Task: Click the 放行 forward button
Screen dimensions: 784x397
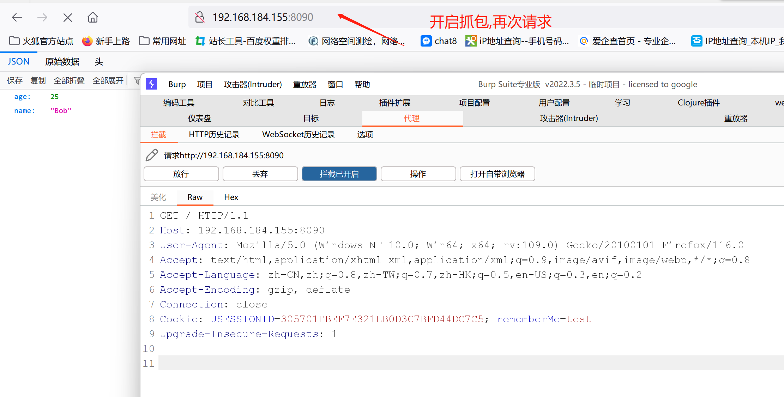Action: [181, 174]
